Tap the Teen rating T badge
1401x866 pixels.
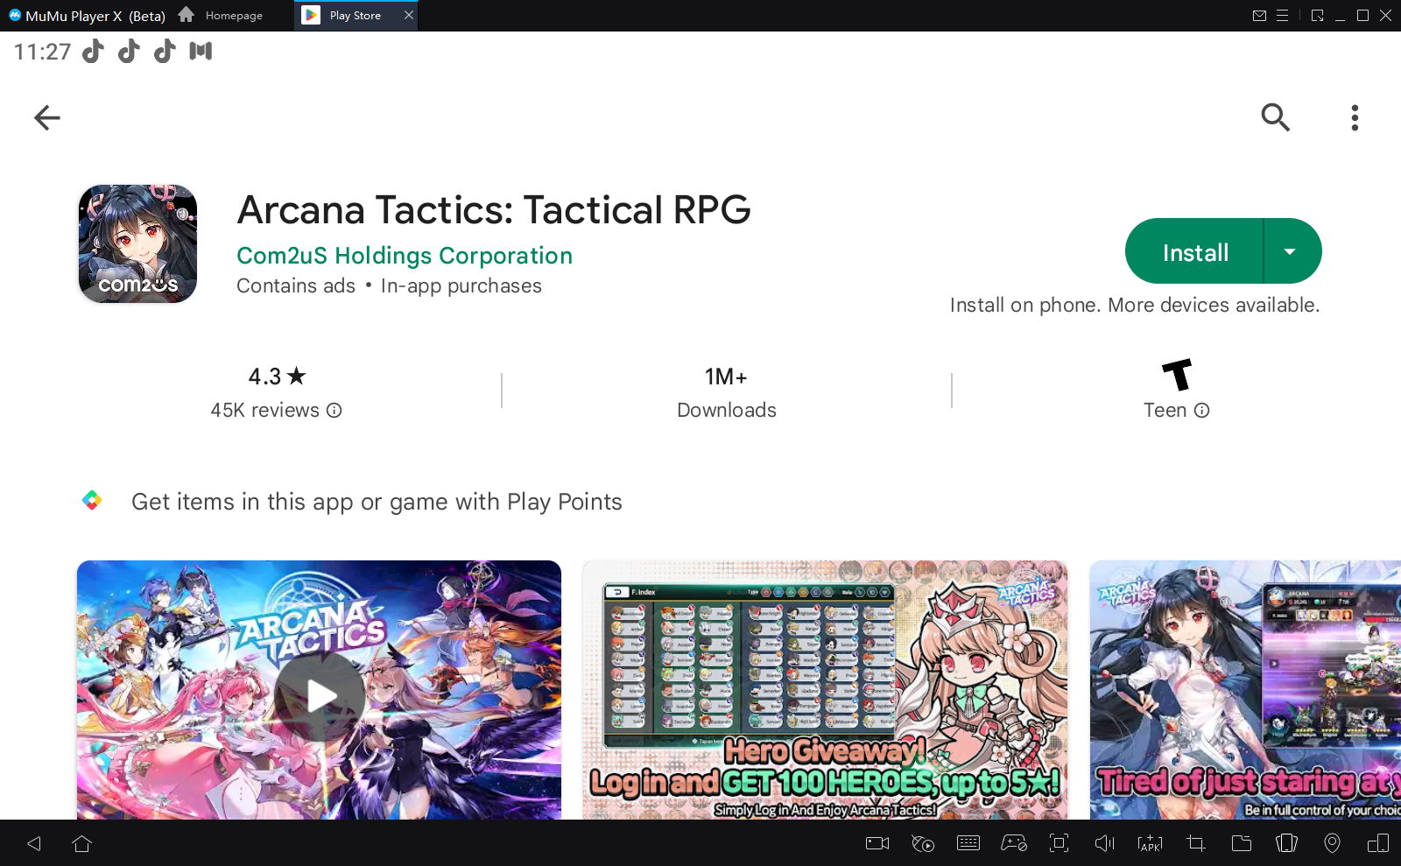[x=1177, y=375]
